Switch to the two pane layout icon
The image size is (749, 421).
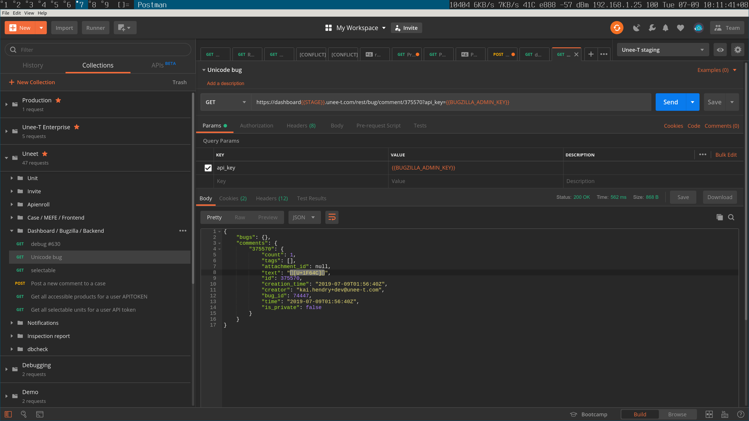pos(709,414)
